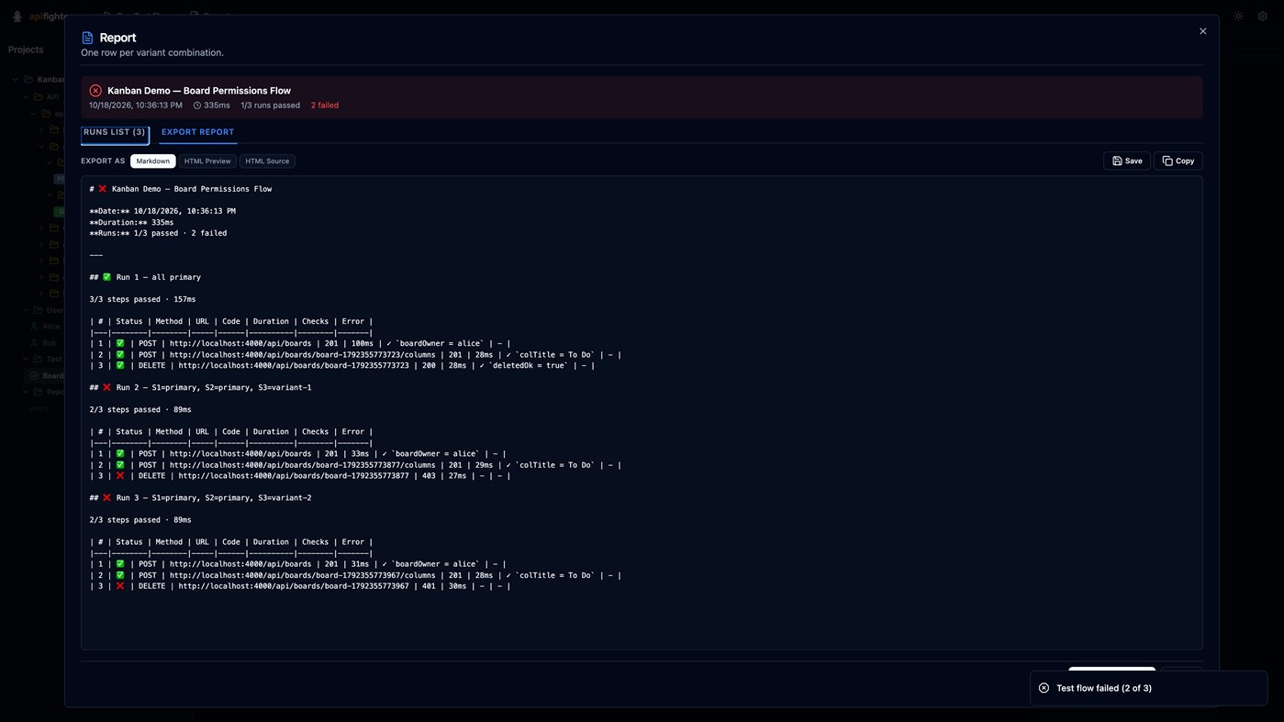Click the 'Kanban Demo — Board Permissions Flow' title

coord(199,91)
